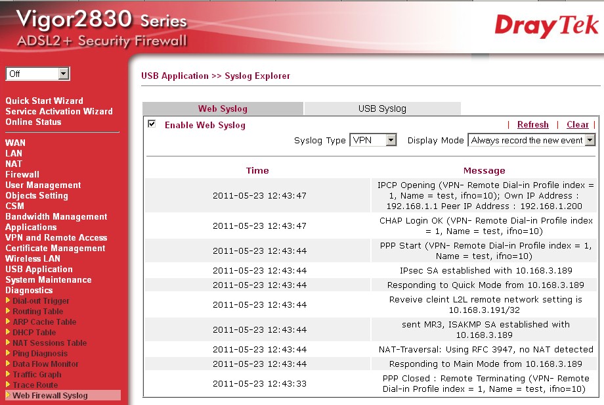Open Certificate Management menu
This screenshot has width=604, height=405.
coord(55,248)
